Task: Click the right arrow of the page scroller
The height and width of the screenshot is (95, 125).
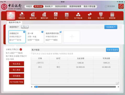Action: click(118, 87)
